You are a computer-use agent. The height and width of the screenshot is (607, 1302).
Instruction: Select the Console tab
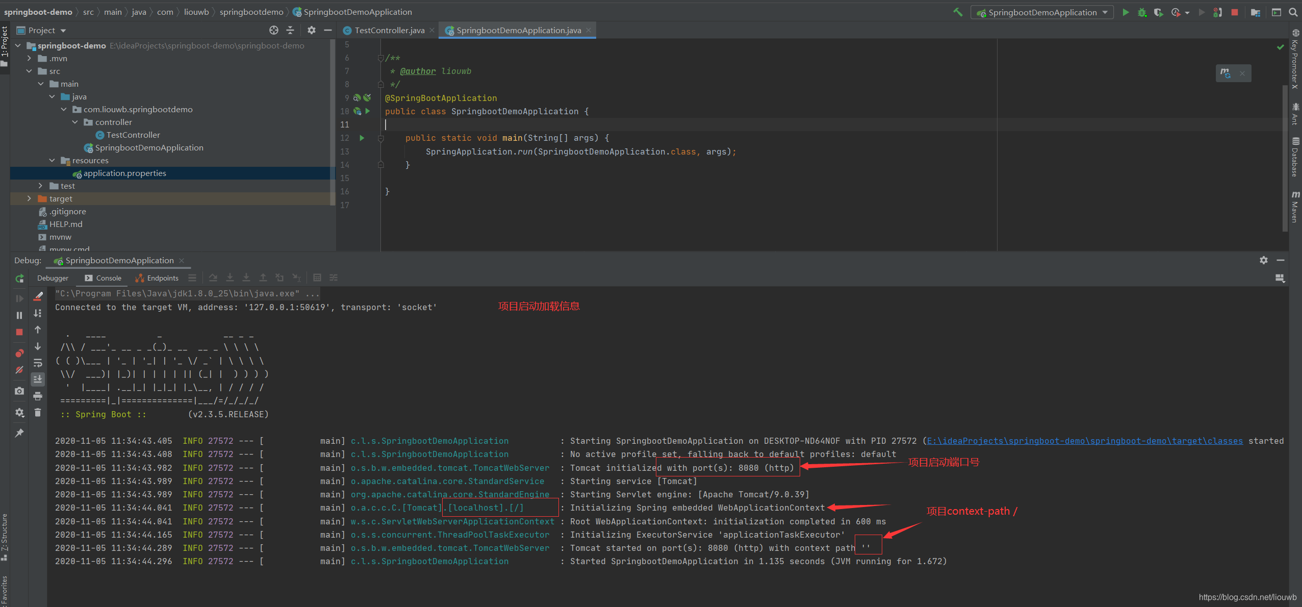(104, 278)
